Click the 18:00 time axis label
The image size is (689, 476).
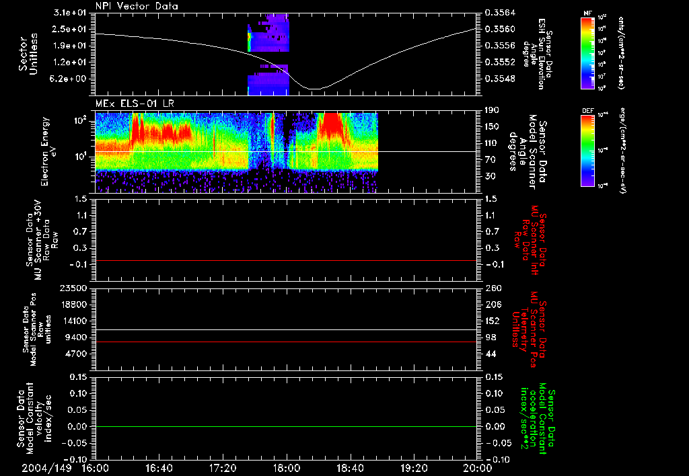point(287,468)
